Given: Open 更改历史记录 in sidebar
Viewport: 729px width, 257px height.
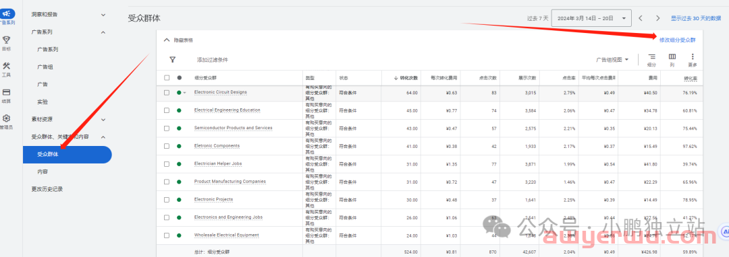Looking at the screenshot, I should (47, 189).
